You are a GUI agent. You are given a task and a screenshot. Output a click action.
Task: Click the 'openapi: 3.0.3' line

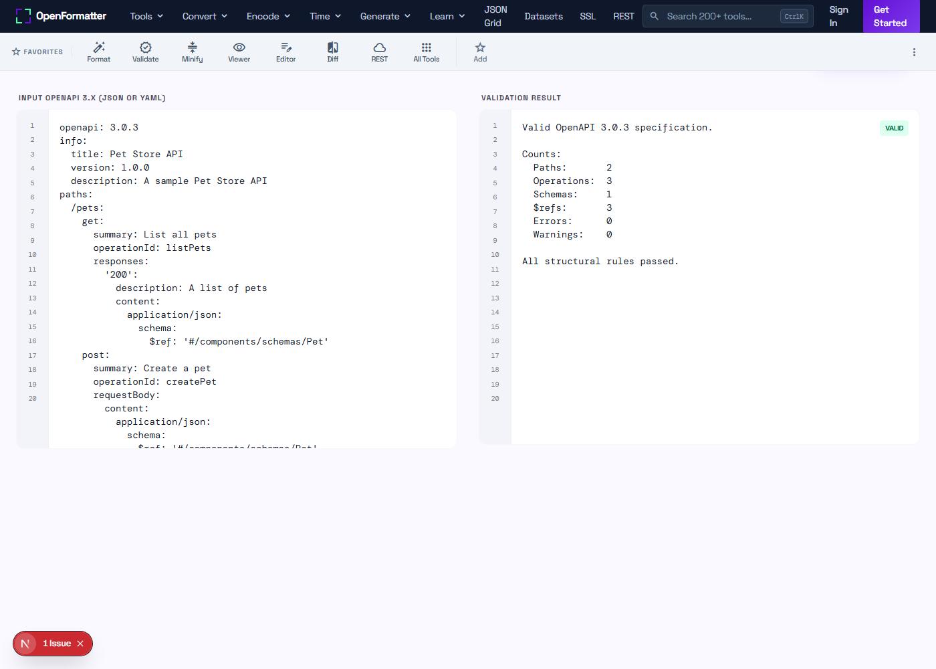(99, 127)
